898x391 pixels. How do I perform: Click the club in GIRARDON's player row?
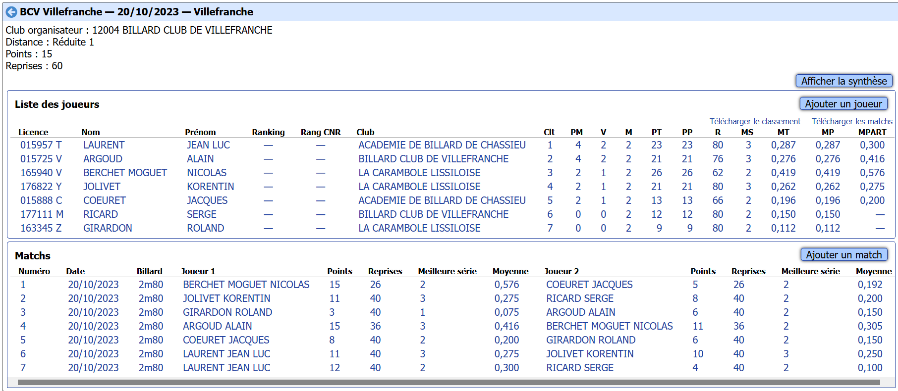(419, 228)
